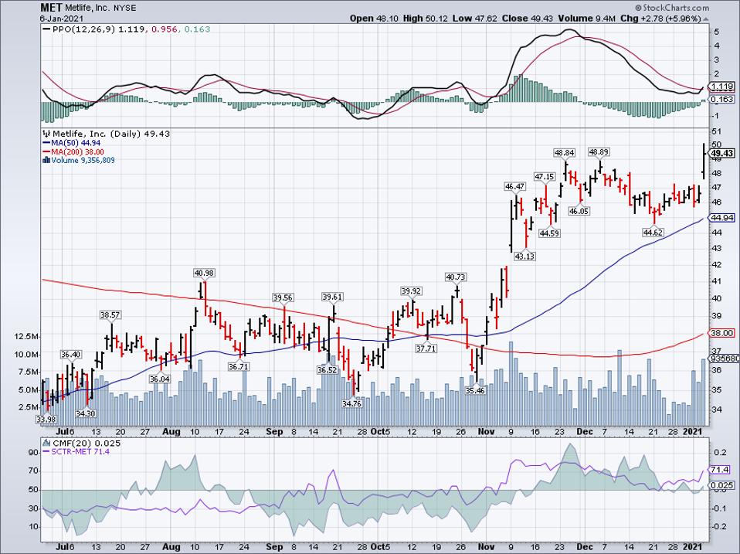This screenshot has height=554, width=740.
Task: Click the 36.04 price callout
Action: (x=160, y=379)
